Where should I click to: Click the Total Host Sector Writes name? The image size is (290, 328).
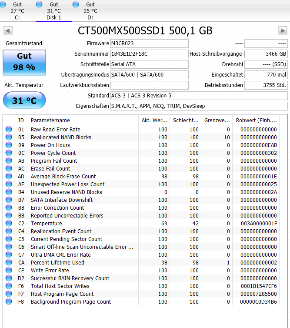click(60, 286)
